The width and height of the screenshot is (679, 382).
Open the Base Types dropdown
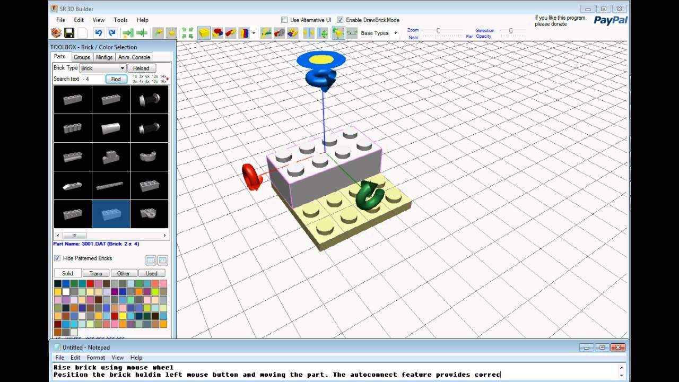(x=379, y=33)
